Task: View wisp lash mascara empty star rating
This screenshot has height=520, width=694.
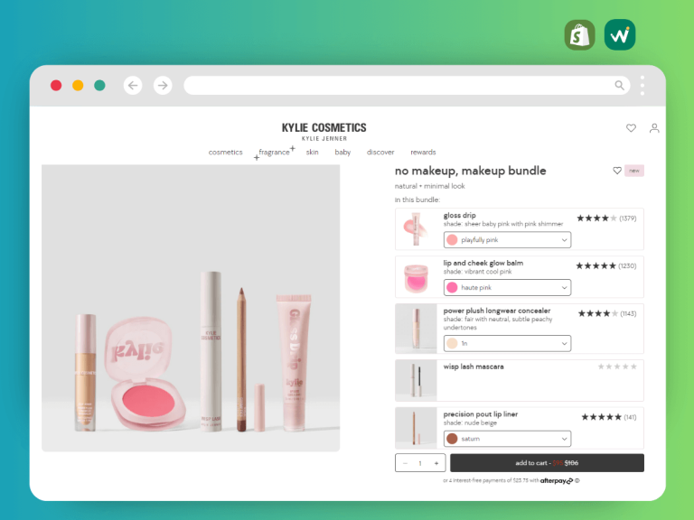Action: 617,367
